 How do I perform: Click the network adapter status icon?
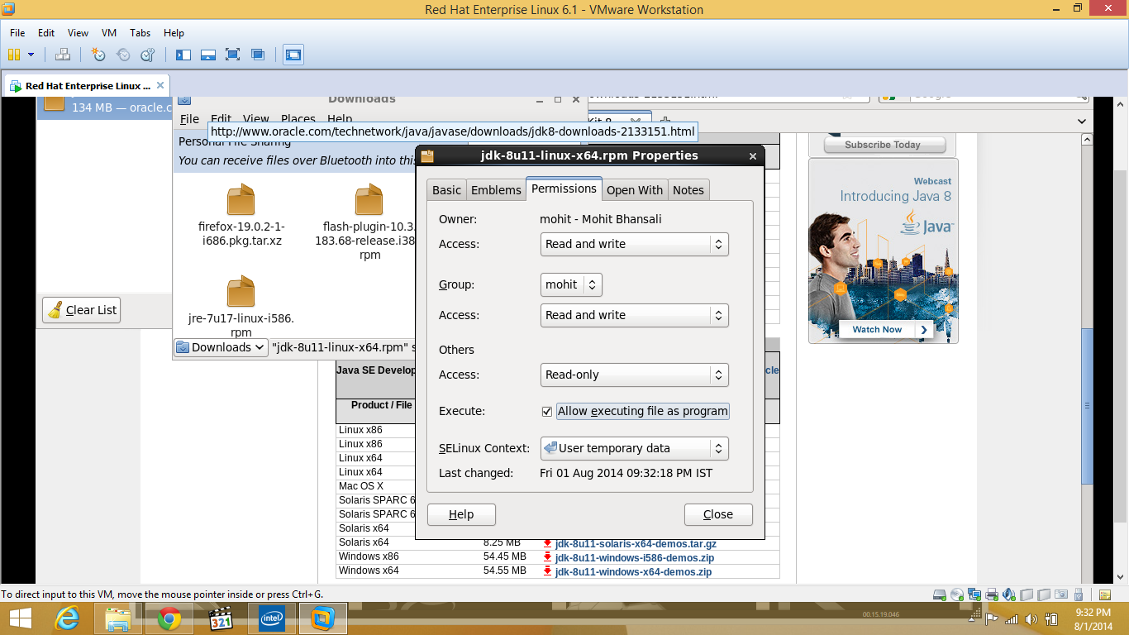[x=974, y=594]
